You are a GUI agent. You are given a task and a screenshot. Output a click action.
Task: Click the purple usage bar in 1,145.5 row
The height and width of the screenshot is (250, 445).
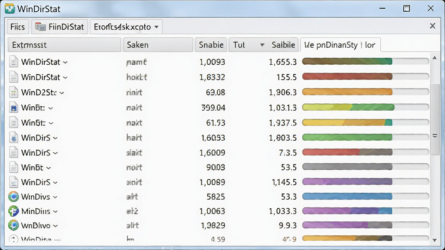click(x=347, y=181)
